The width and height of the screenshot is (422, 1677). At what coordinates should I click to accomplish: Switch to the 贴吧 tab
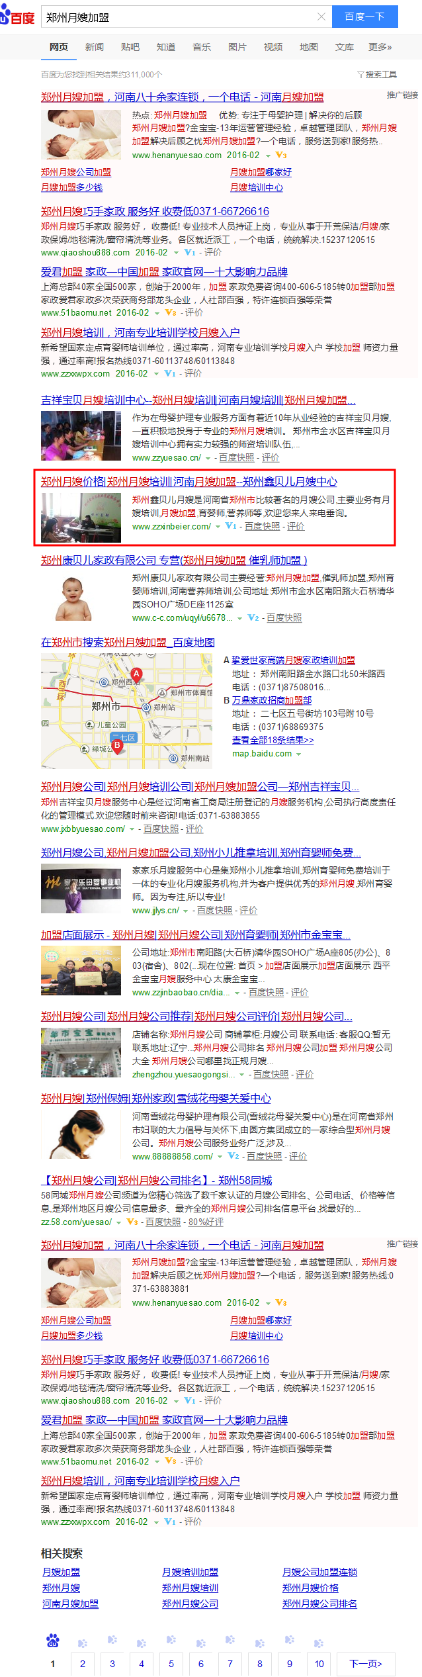(130, 47)
